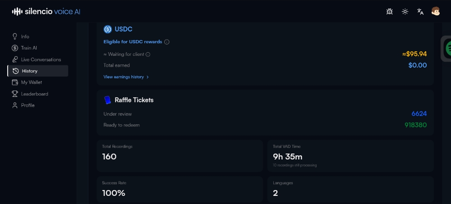The width and height of the screenshot is (451, 204).
Task: Toggle light/dark theme sun icon
Action: coord(405,12)
